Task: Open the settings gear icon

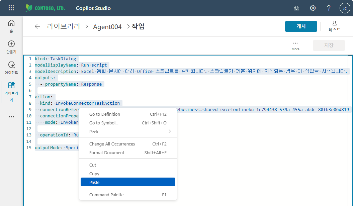Action: coord(313,8)
